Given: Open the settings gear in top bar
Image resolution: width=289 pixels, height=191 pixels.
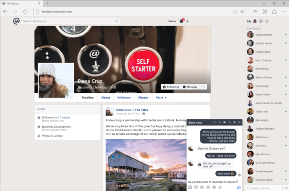Looking at the screenshot, I should (x=267, y=21).
